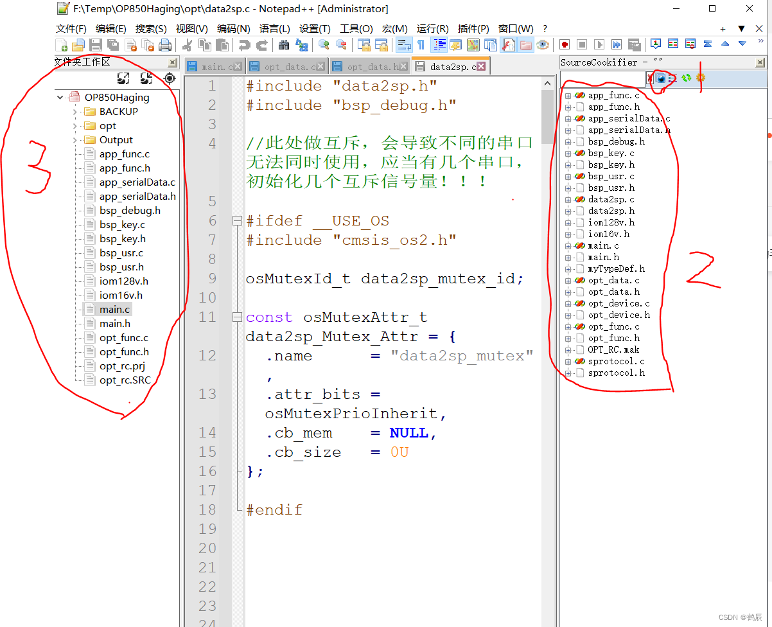Toggle the Function List panel button
Viewport: 772px width, 627px height.
[508, 45]
